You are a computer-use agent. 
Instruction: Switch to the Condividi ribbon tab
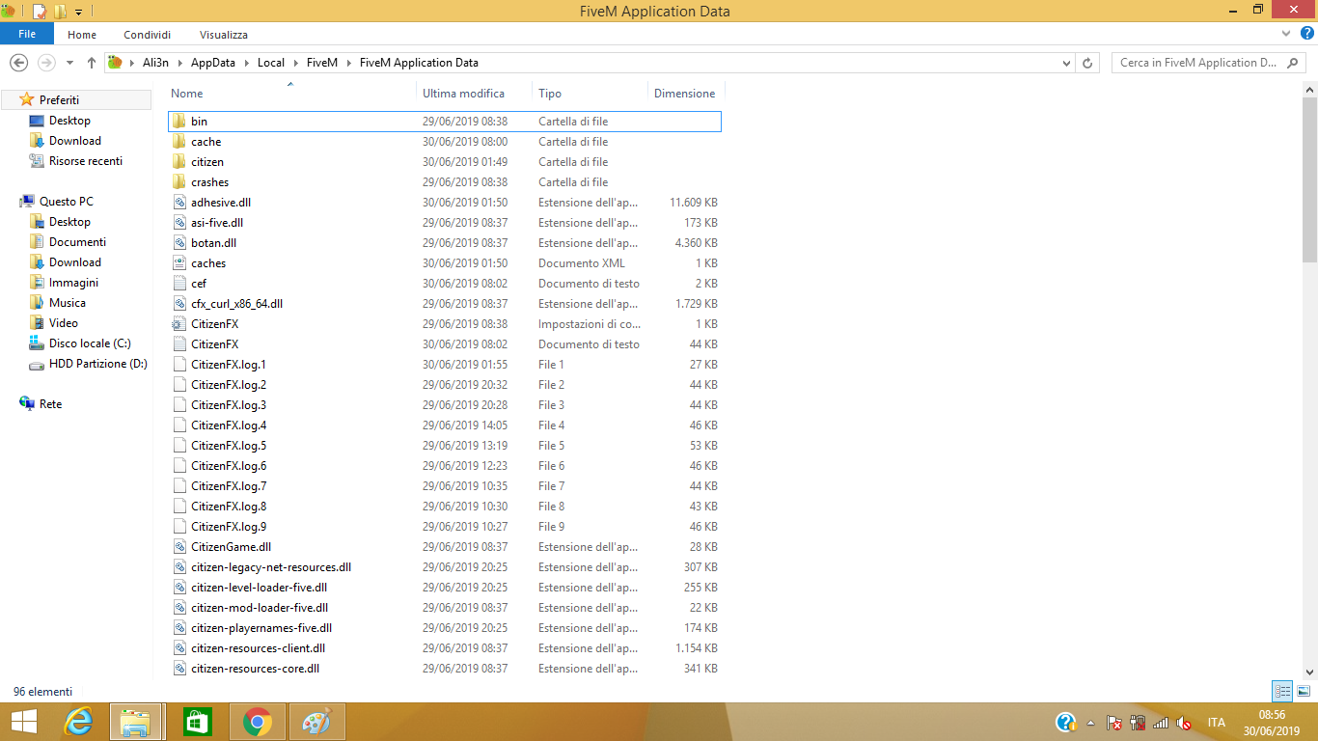pos(148,35)
